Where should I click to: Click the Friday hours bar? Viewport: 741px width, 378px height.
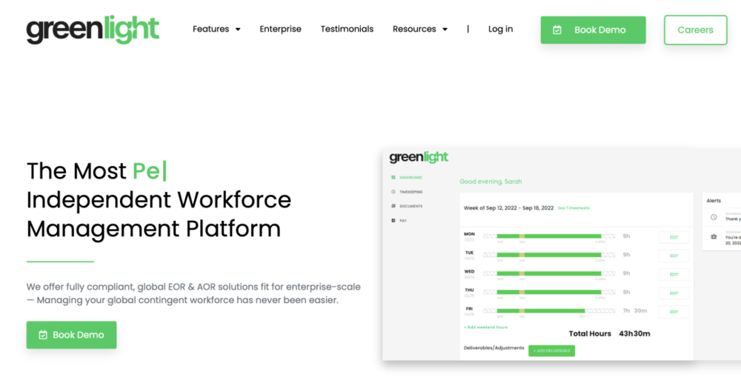coord(549,311)
